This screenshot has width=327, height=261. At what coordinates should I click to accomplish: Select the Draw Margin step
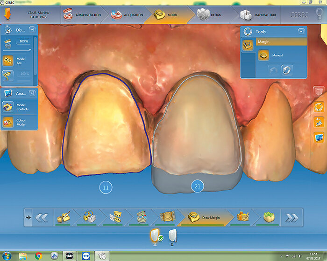coord(205,218)
